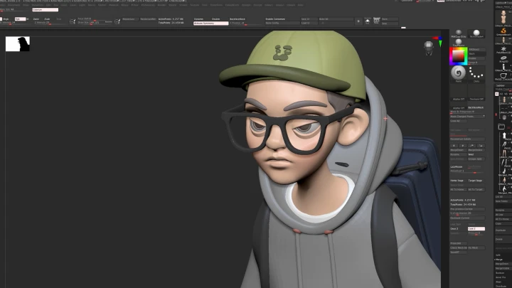The height and width of the screenshot is (288, 512).
Task: Pick the orange SimpleBrush tool icon
Action: pos(503,31)
